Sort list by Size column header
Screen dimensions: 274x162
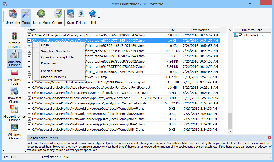tap(172, 30)
